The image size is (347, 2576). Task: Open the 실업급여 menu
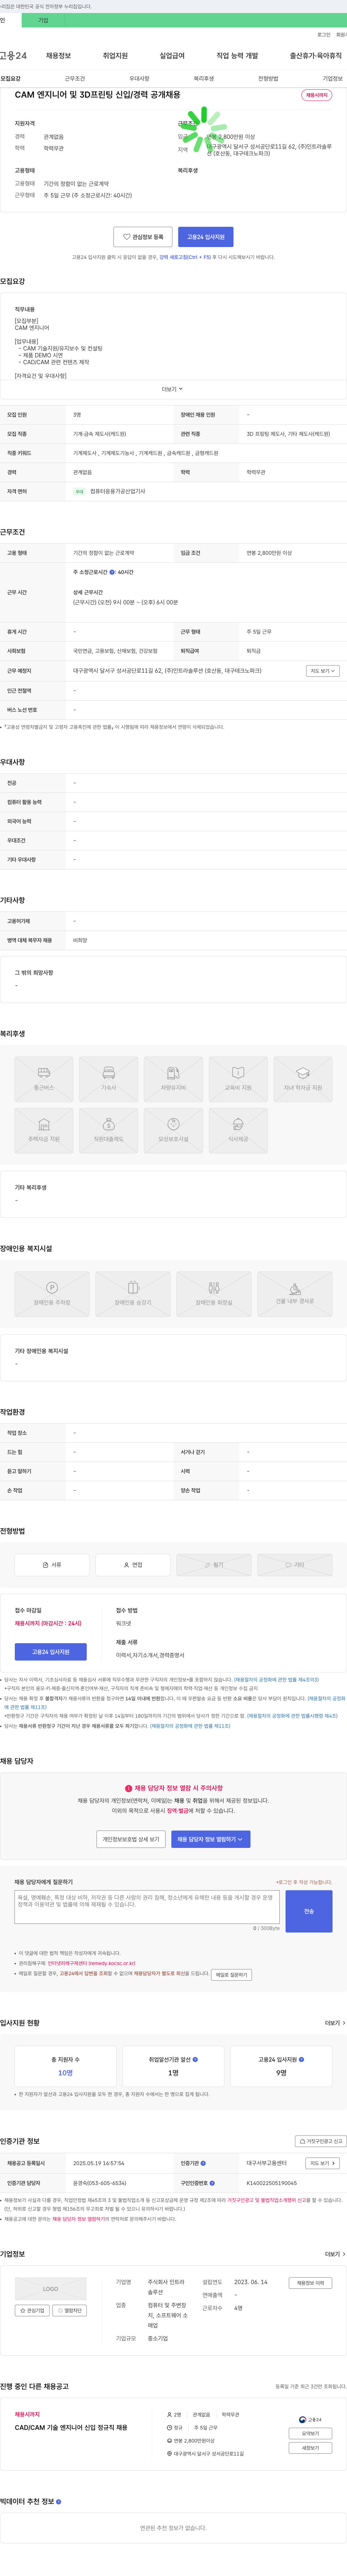pos(172,56)
